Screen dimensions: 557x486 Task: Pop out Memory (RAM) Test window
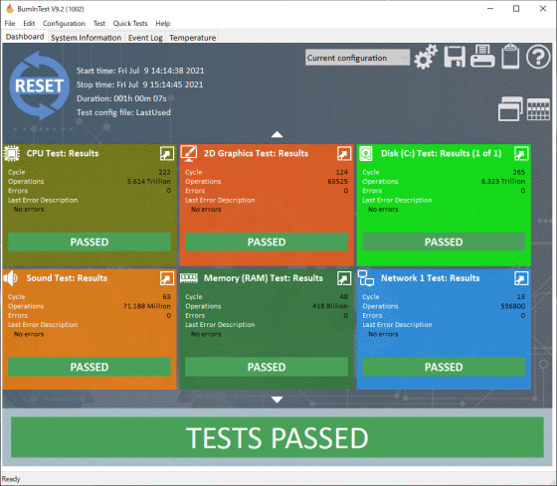(x=344, y=278)
